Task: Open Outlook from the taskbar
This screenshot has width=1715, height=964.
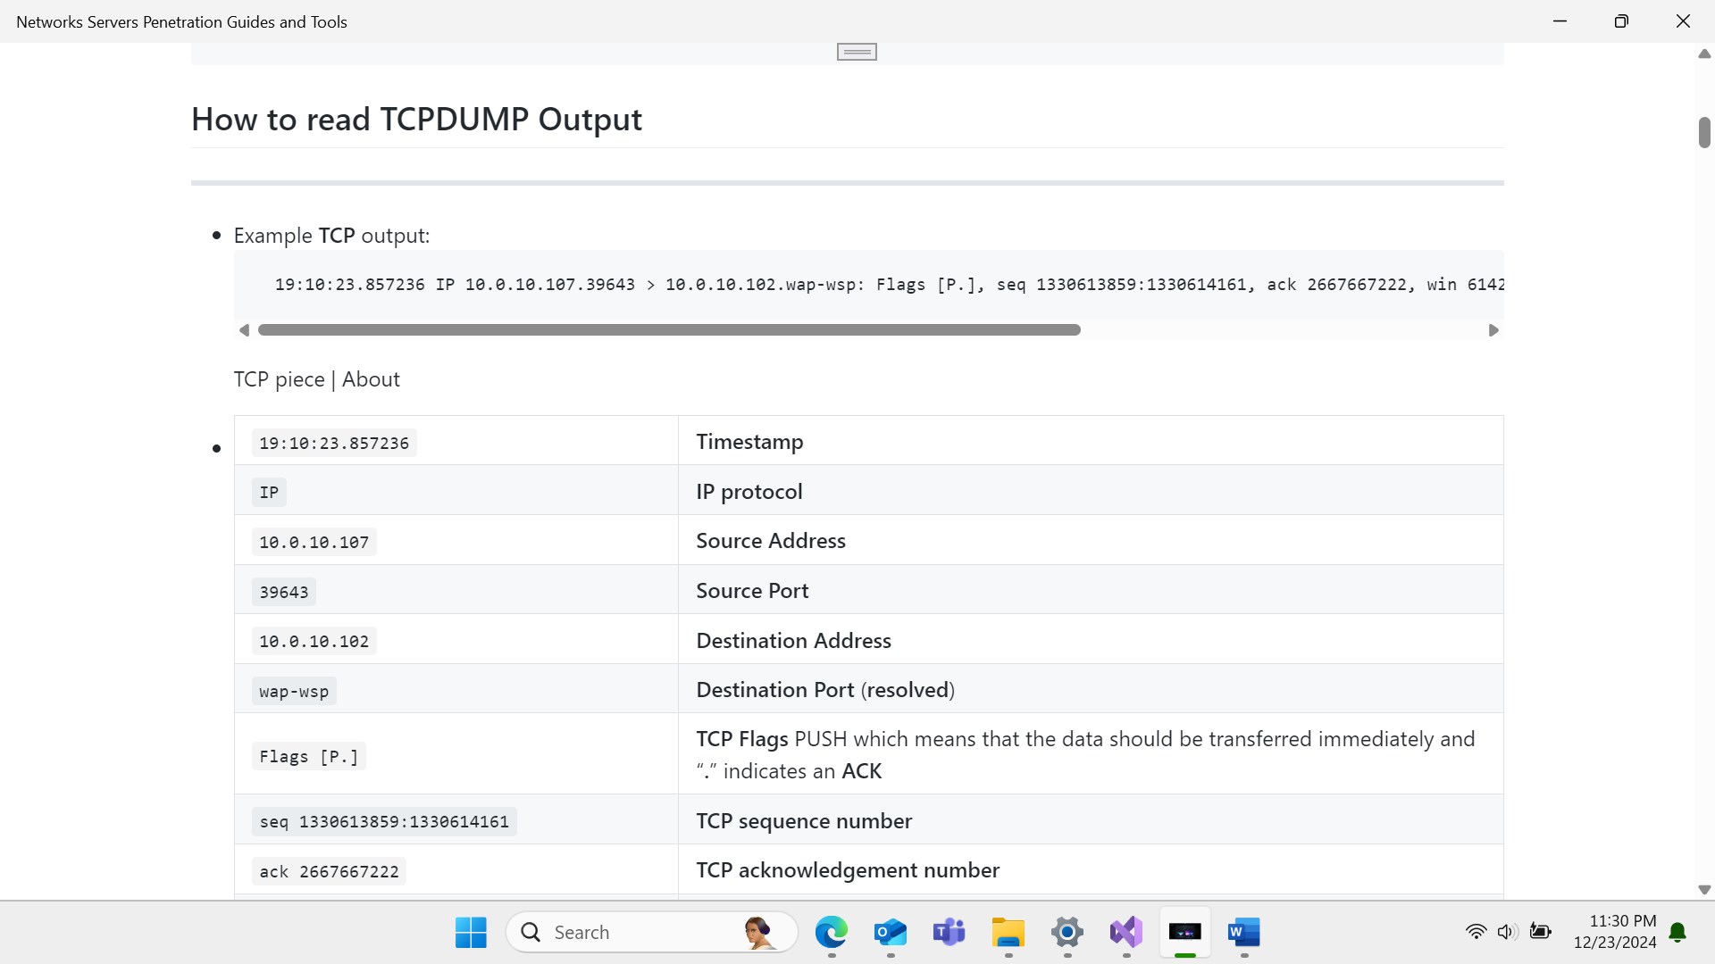Action: 890,932
